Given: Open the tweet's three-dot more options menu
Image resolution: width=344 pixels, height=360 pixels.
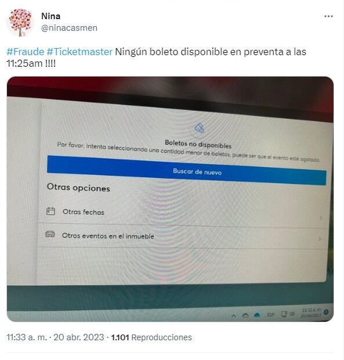Looking at the screenshot, I should point(328,16).
